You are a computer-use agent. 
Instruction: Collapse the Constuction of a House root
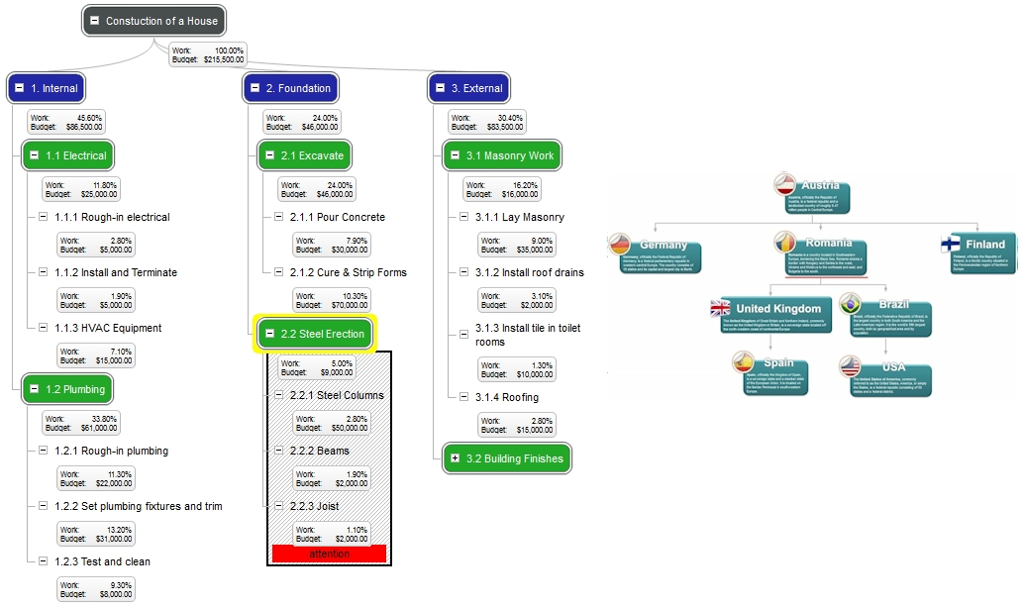click(94, 21)
